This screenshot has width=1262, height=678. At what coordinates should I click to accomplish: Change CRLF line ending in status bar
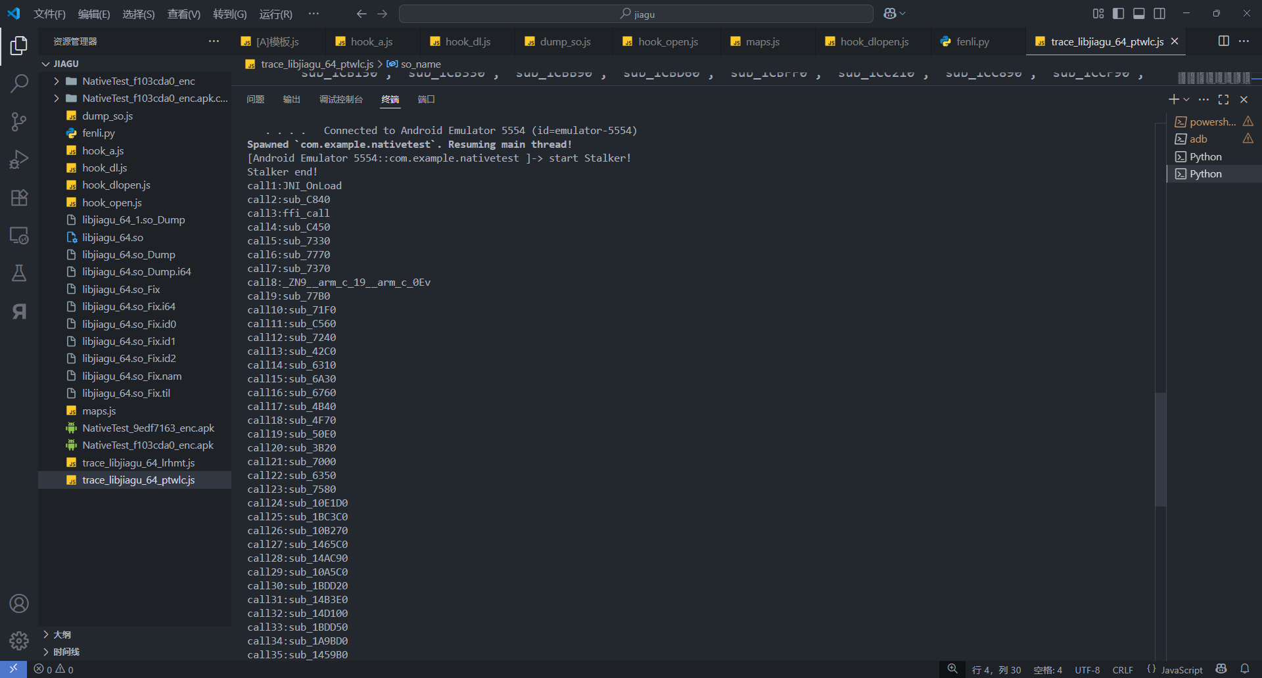pyautogui.click(x=1123, y=669)
